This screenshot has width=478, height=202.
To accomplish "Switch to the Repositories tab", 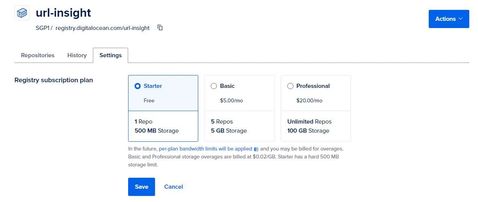I will [x=38, y=55].
